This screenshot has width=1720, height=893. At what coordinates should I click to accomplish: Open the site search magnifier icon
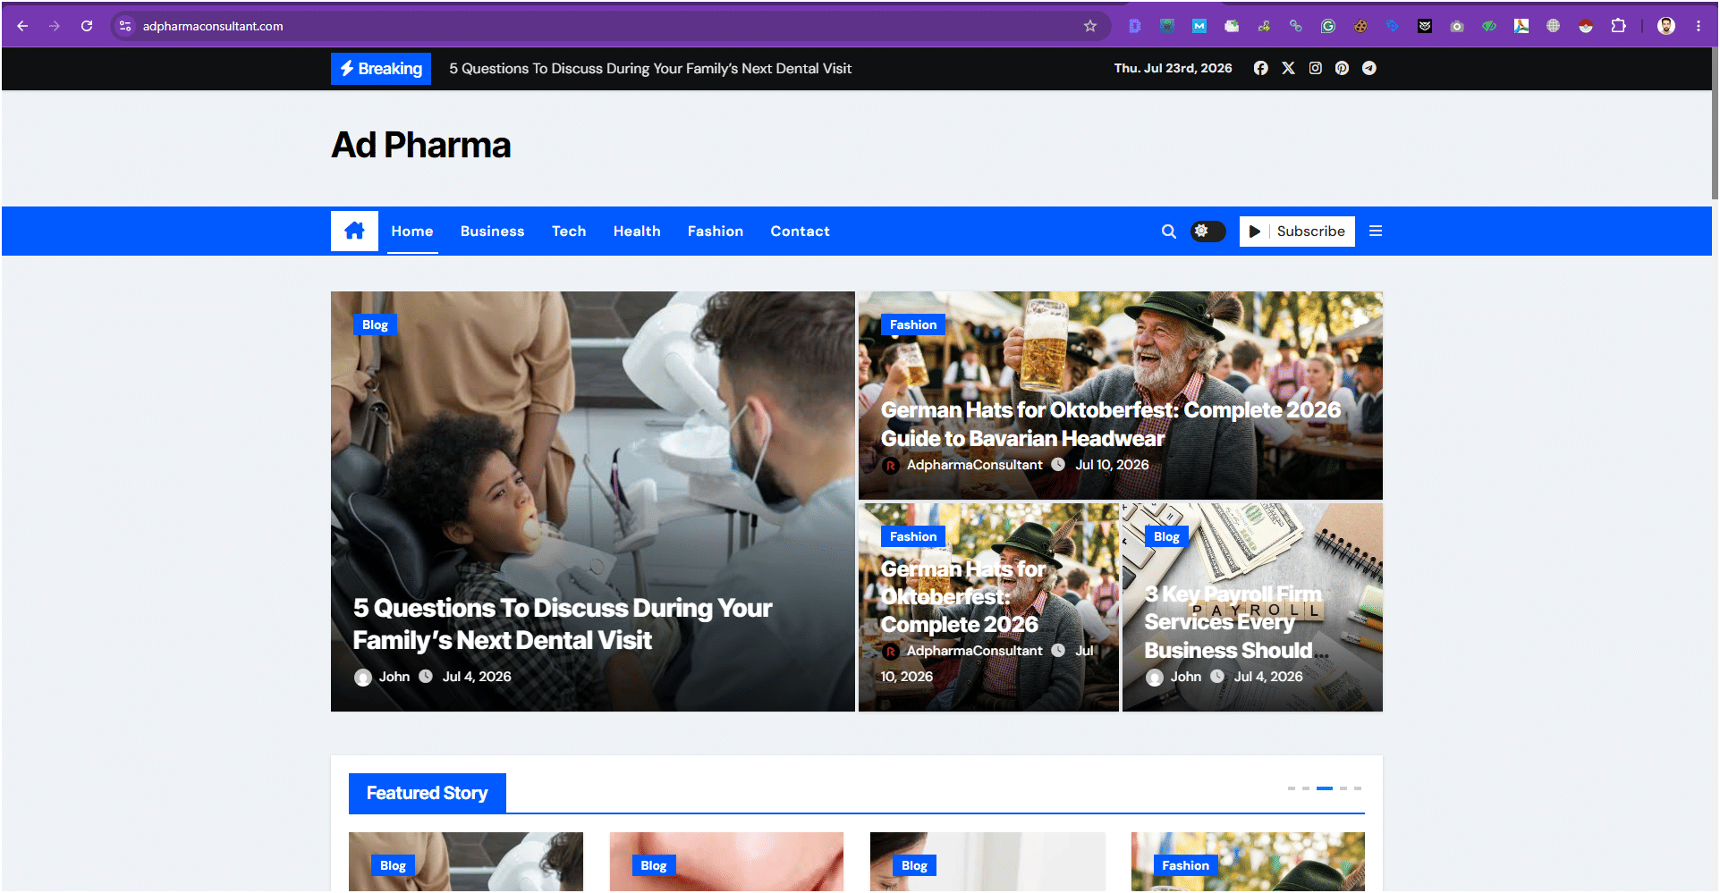click(x=1168, y=232)
